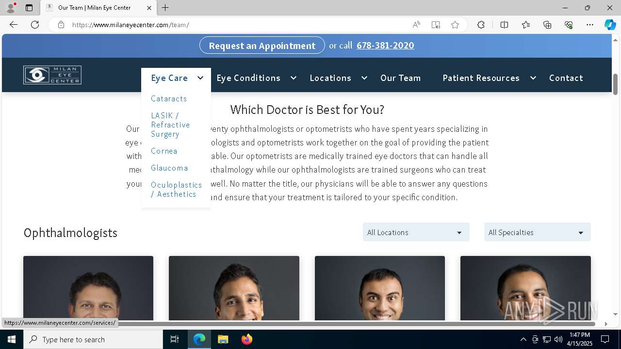Viewport: 621px width, 349px height.
Task: Open Task View on taskbar
Action: click(x=175, y=339)
